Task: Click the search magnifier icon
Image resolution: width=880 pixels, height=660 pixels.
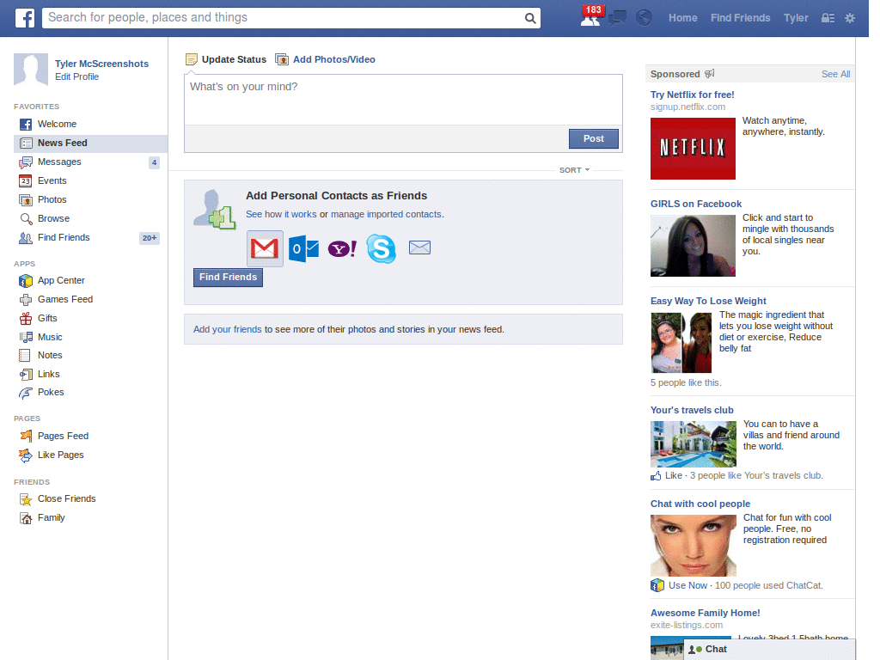Action: pyautogui.click(x=529, y=18)
